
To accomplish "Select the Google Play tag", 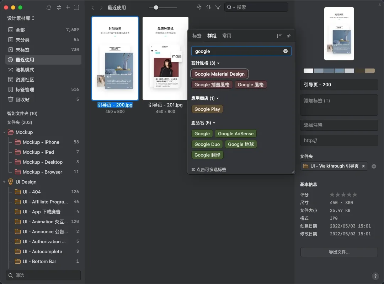I will pyautogui.click(x=207, y=109).
